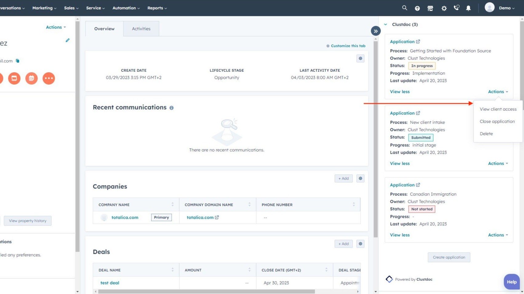The height and width of the screenshot is (294, 524).
Task: Open Actions dropdown for Canadian Immigration application
Action: pos(498,235)
